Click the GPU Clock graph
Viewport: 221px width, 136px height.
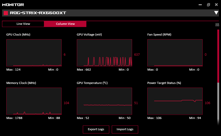click(x=34, y=53)
